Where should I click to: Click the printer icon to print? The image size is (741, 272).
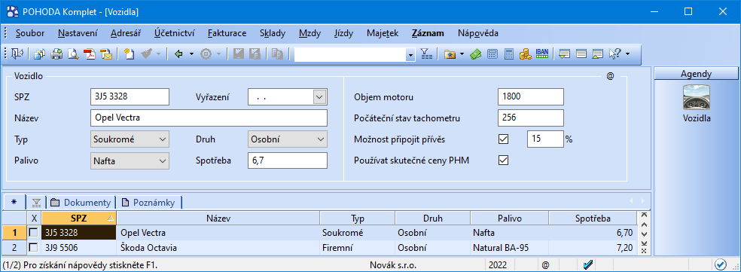(56, 54)
